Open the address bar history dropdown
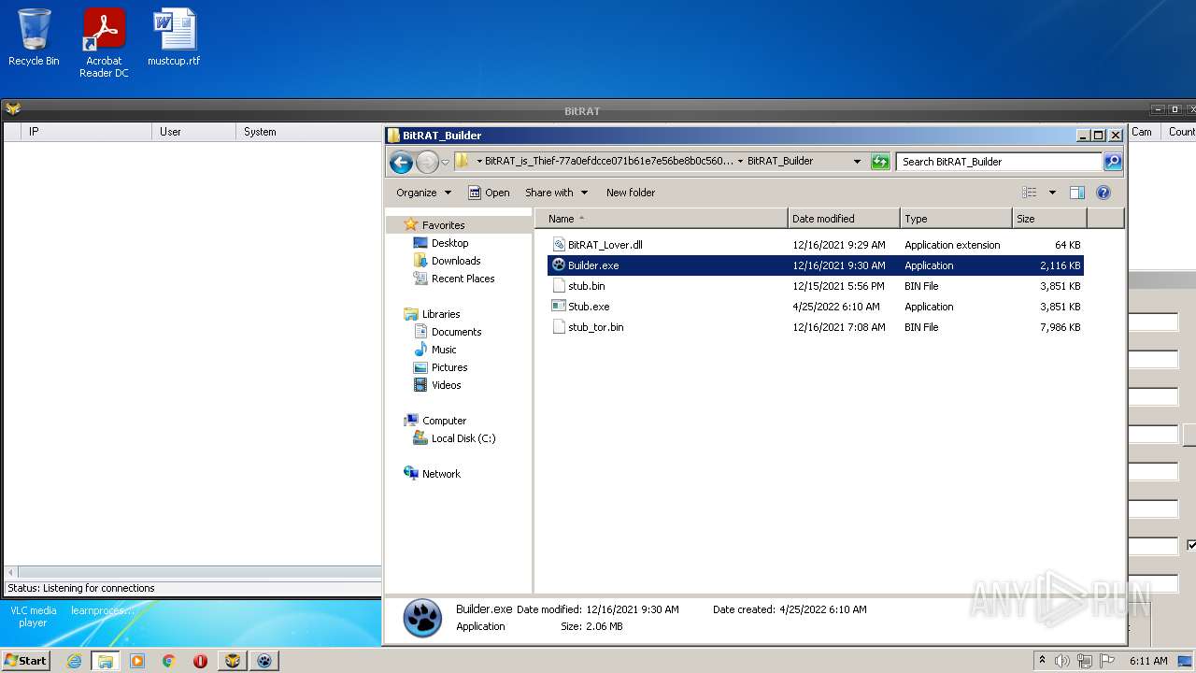This screenshot has width=1196, height=673. [x=857, y=162]
